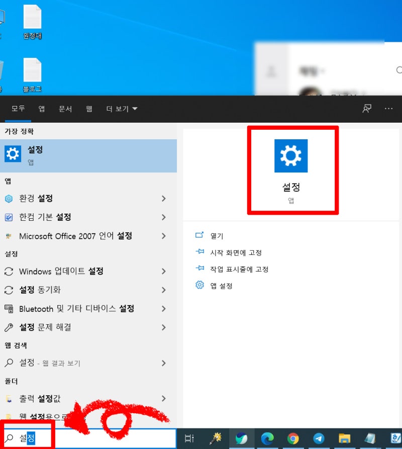Open 설정 웹 결과 보기 search result
Viewport: 402px width, 449px height.
click(x=88, y=363)
